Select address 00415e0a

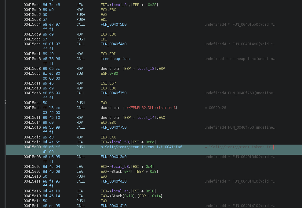pyautogui.click(x=32, y=167)
